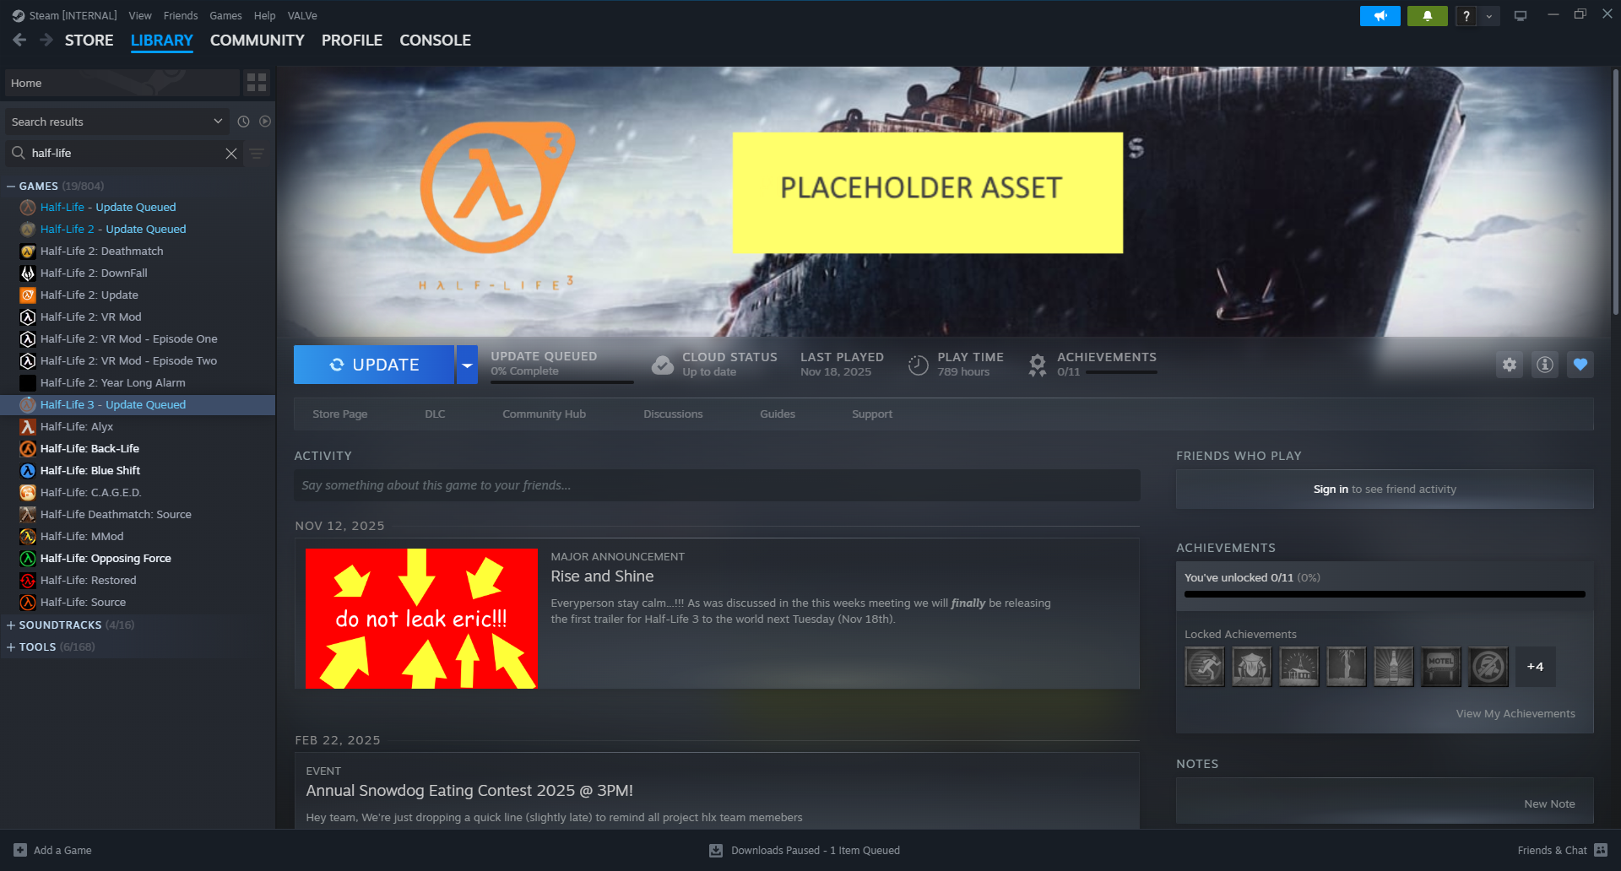
Task: Open the announcements megaphone button
Action: pyautogui.click(x=1380, y=16)
